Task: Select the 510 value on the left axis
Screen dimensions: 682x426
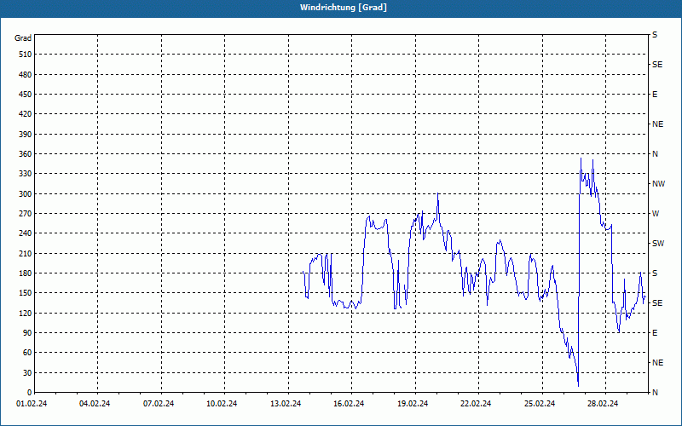Action: click(x=26, y=55)
